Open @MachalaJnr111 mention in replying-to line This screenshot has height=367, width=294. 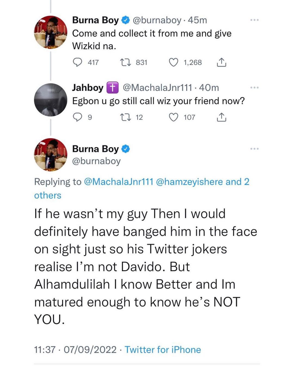click(119, 182)
